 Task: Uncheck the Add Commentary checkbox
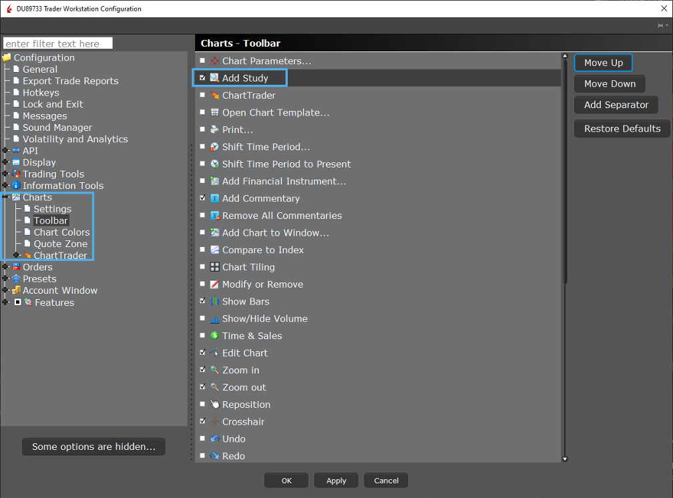click(202, 198)
